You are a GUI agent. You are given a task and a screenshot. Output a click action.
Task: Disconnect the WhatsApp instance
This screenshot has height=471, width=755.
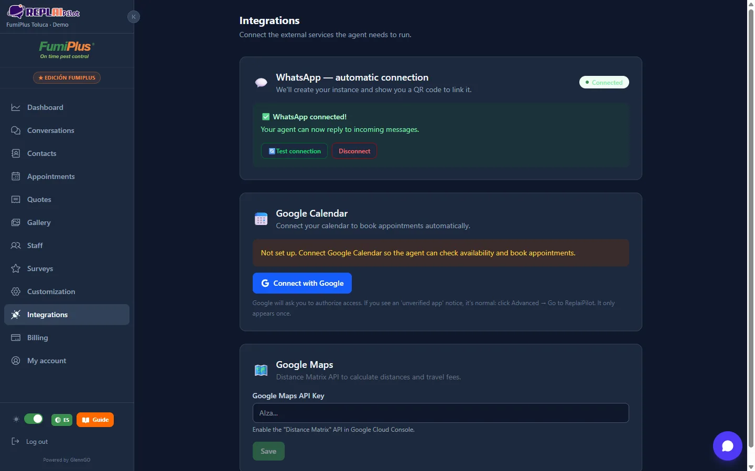(354, 151)
